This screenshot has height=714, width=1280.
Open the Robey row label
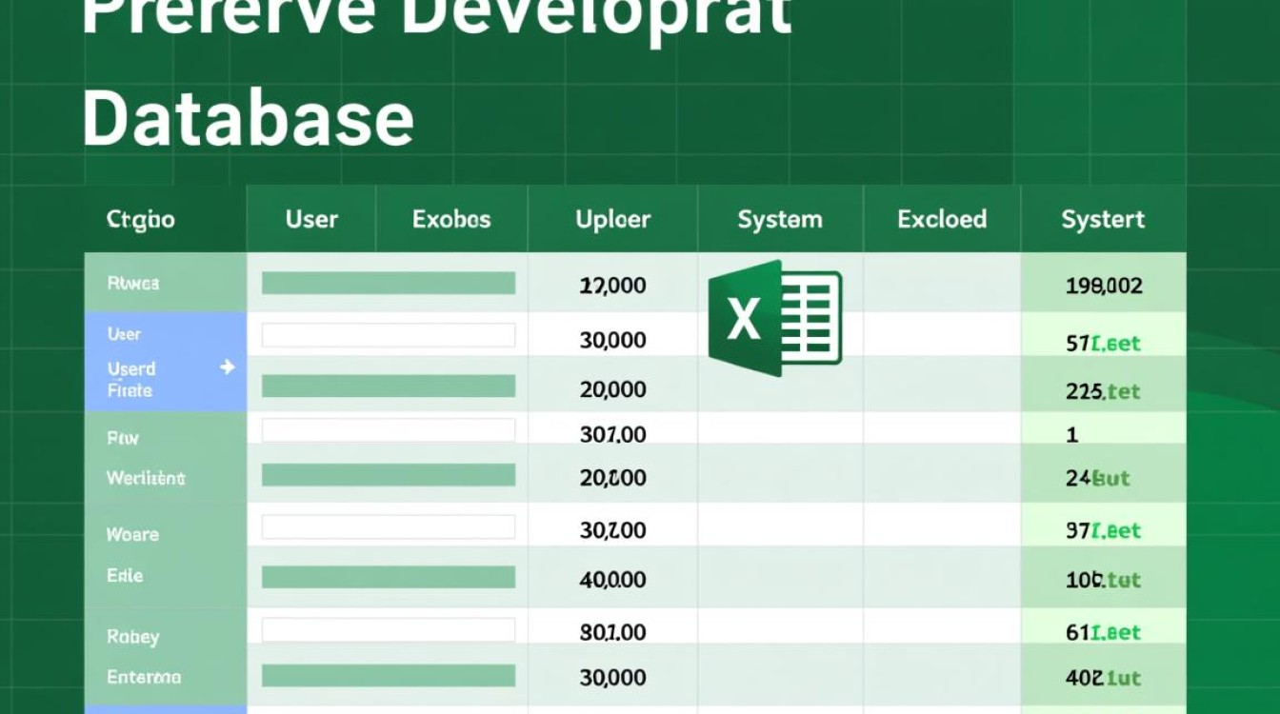pos(132,637)
